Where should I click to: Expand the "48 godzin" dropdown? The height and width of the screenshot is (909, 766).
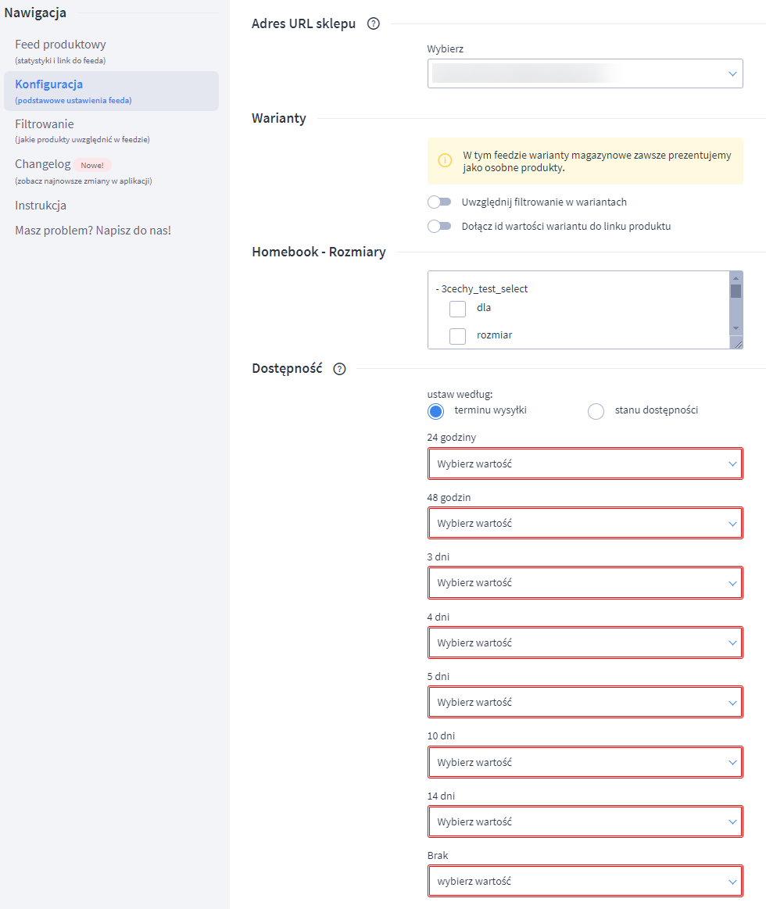point(585,523)
